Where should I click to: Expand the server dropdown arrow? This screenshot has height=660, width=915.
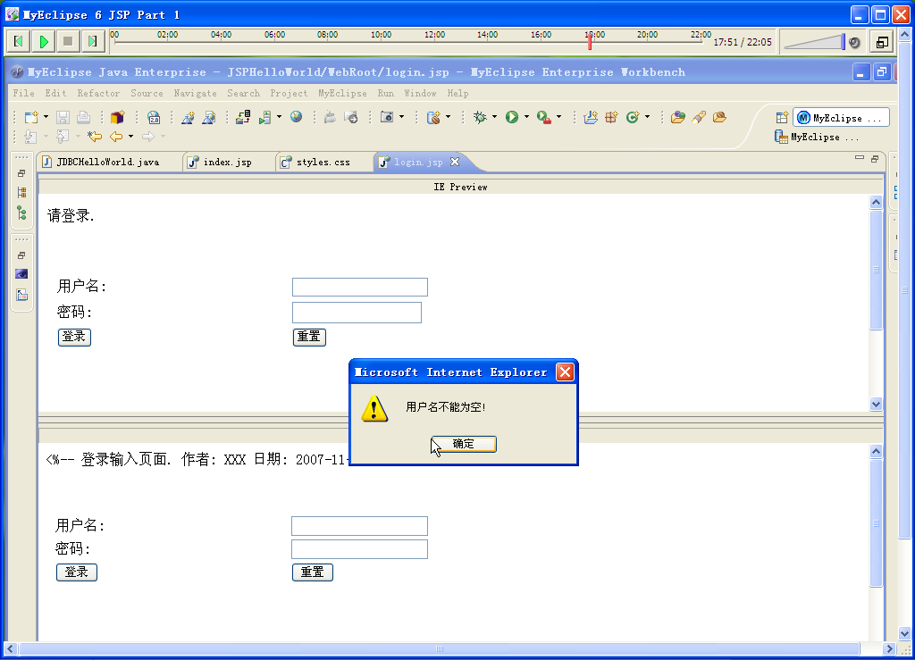pos(279,117)
